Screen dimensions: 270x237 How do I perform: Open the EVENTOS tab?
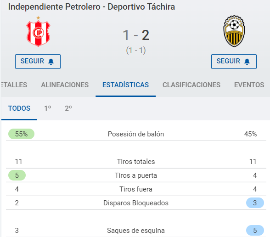[249, 85]
